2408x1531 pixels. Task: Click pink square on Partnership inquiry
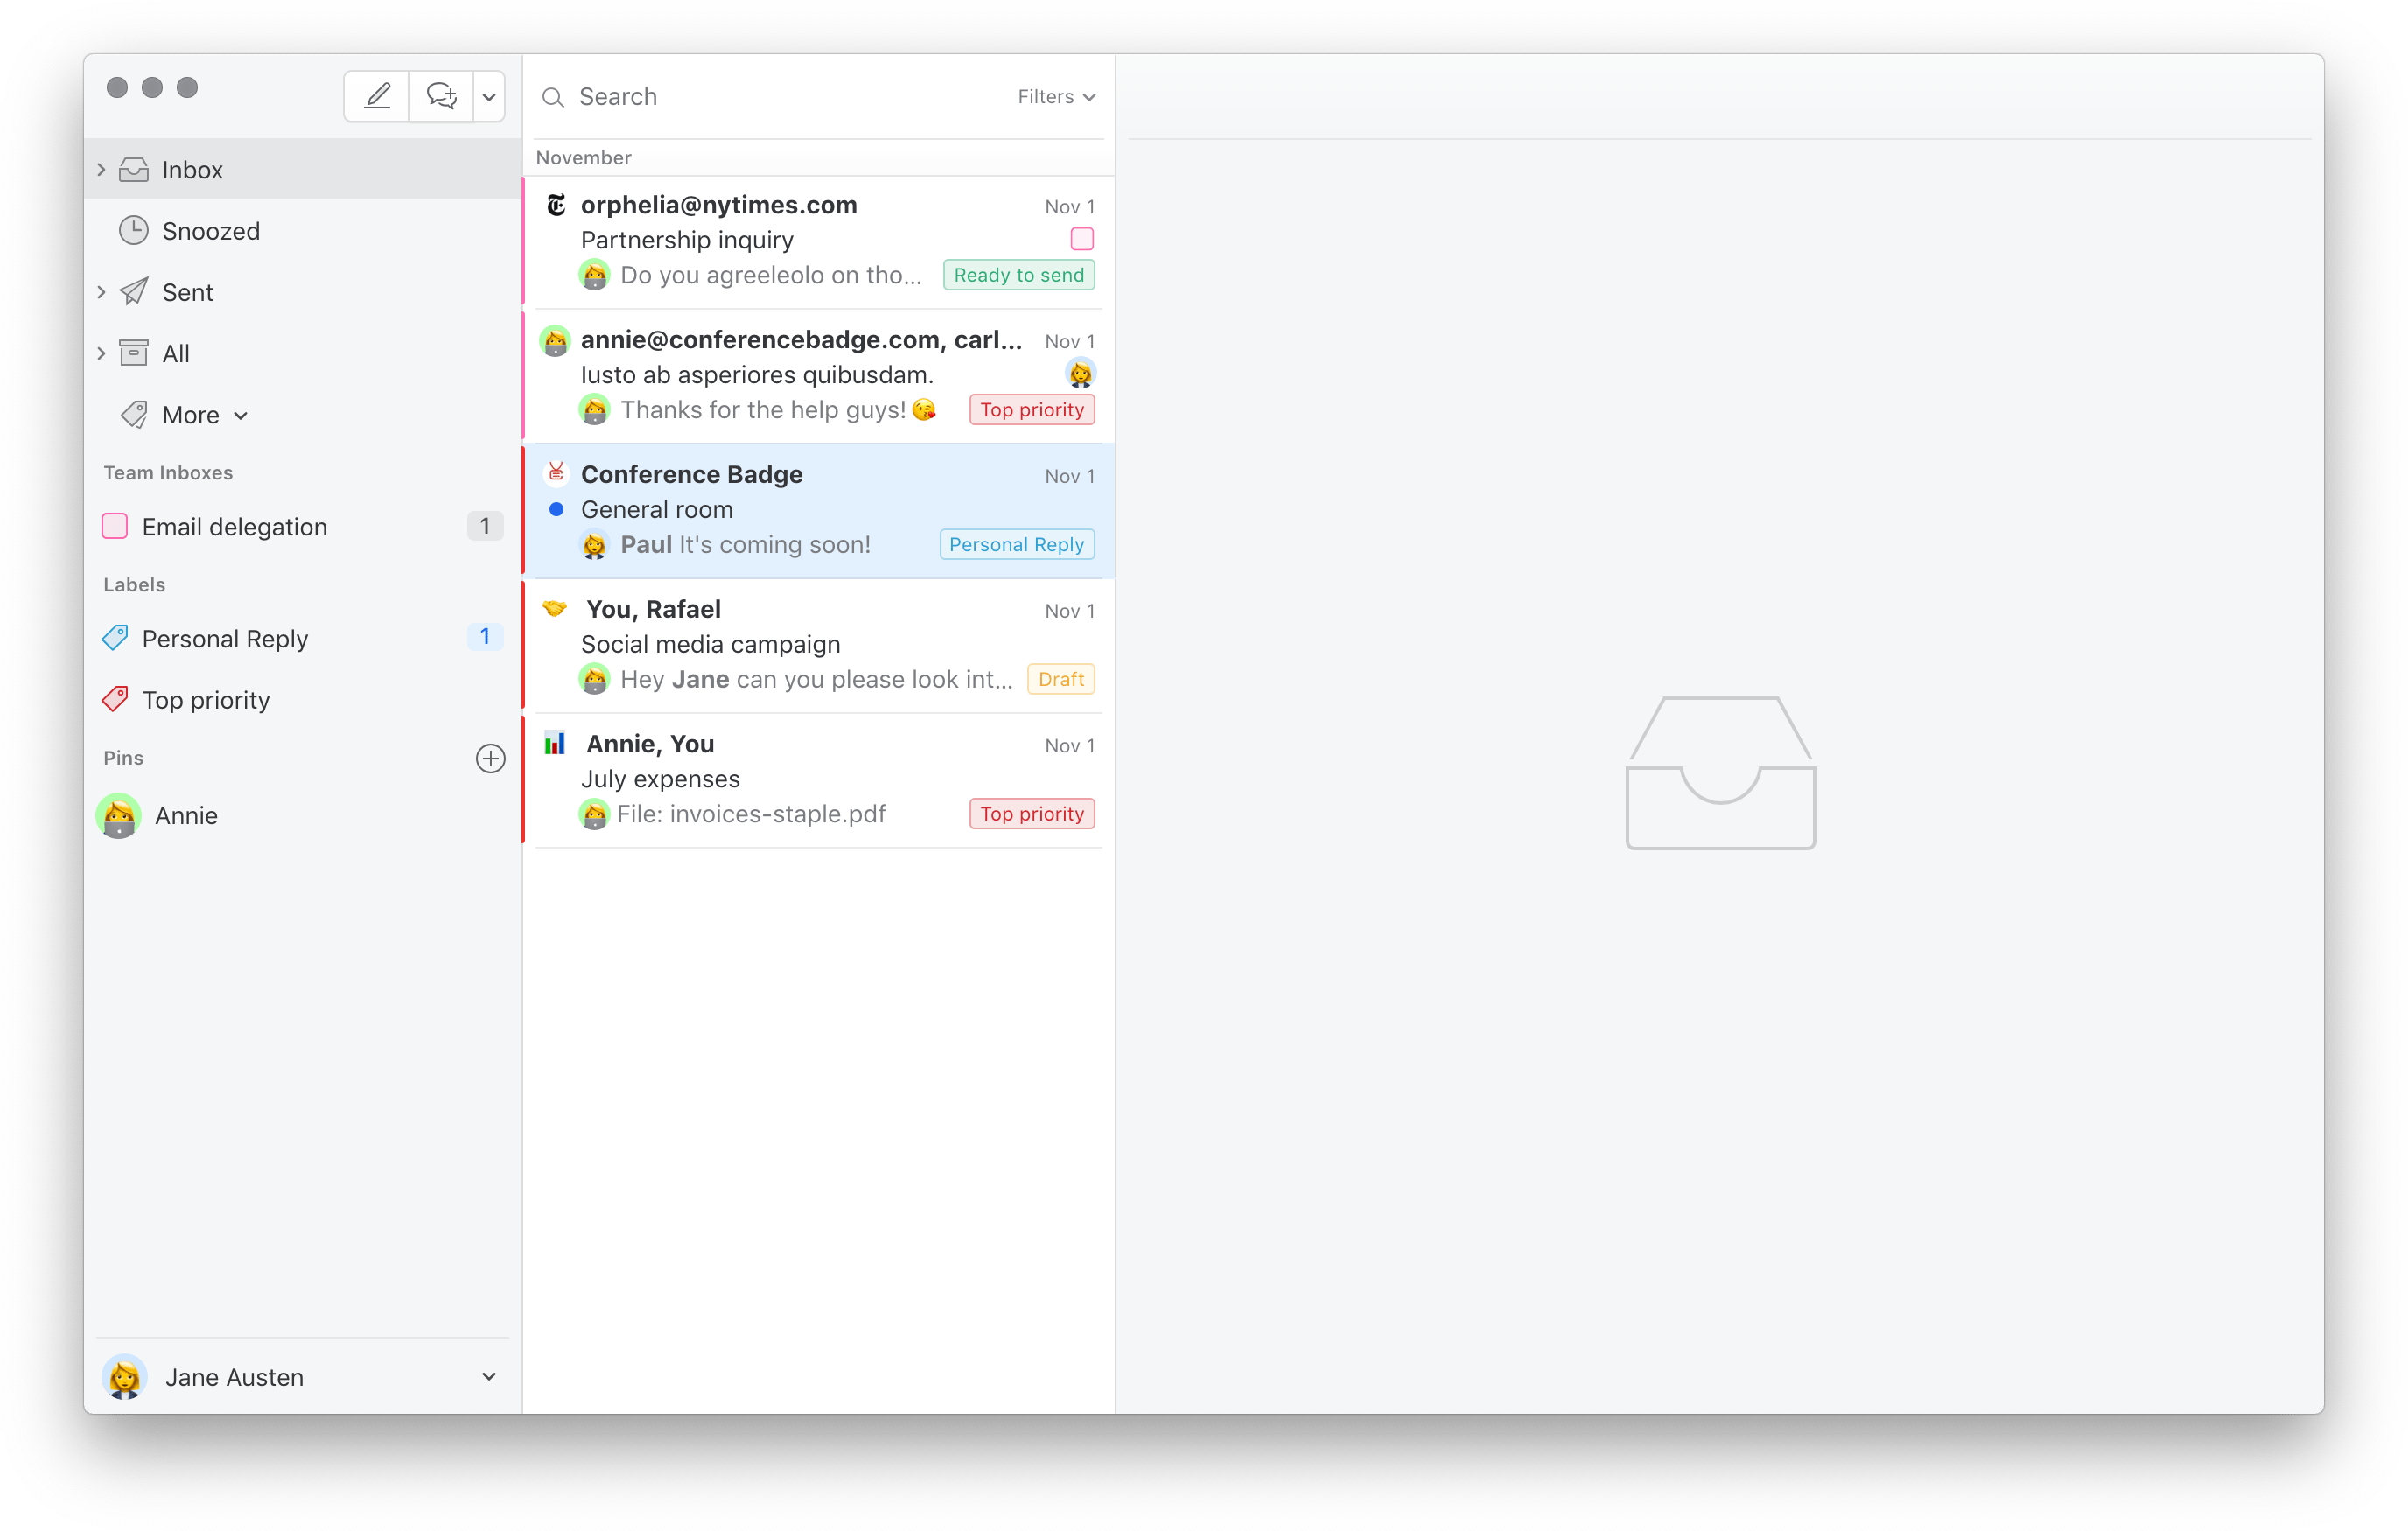1082,239
